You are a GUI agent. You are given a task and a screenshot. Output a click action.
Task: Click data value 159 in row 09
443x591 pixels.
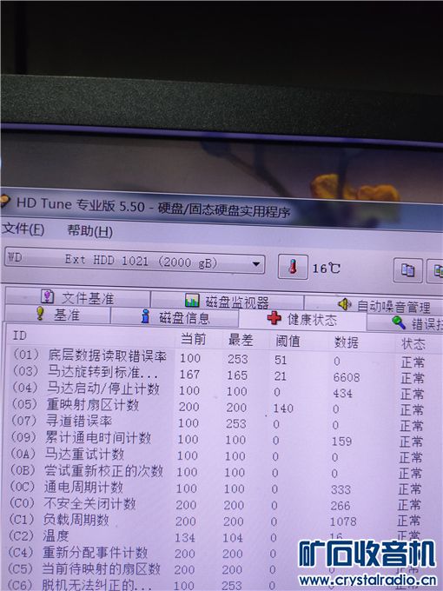[x=341, y=441]
